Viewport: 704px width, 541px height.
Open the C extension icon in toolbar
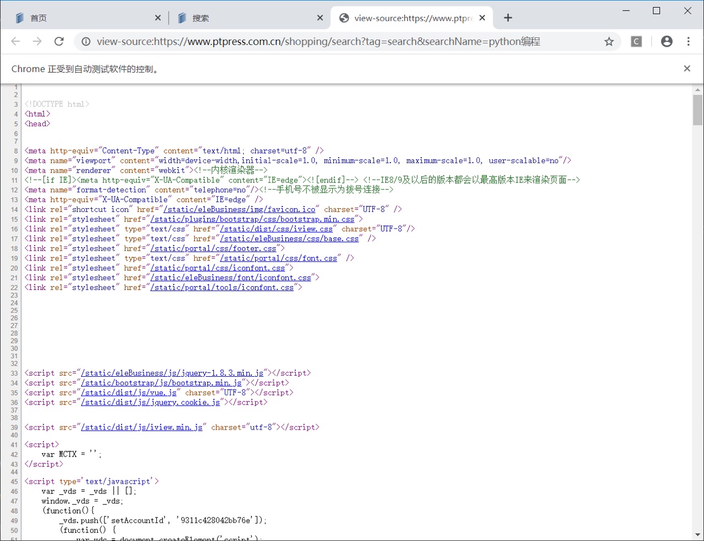coord(636,41)
